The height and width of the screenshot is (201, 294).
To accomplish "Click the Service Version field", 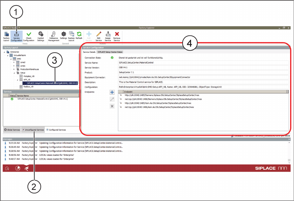I will (203, 68).
